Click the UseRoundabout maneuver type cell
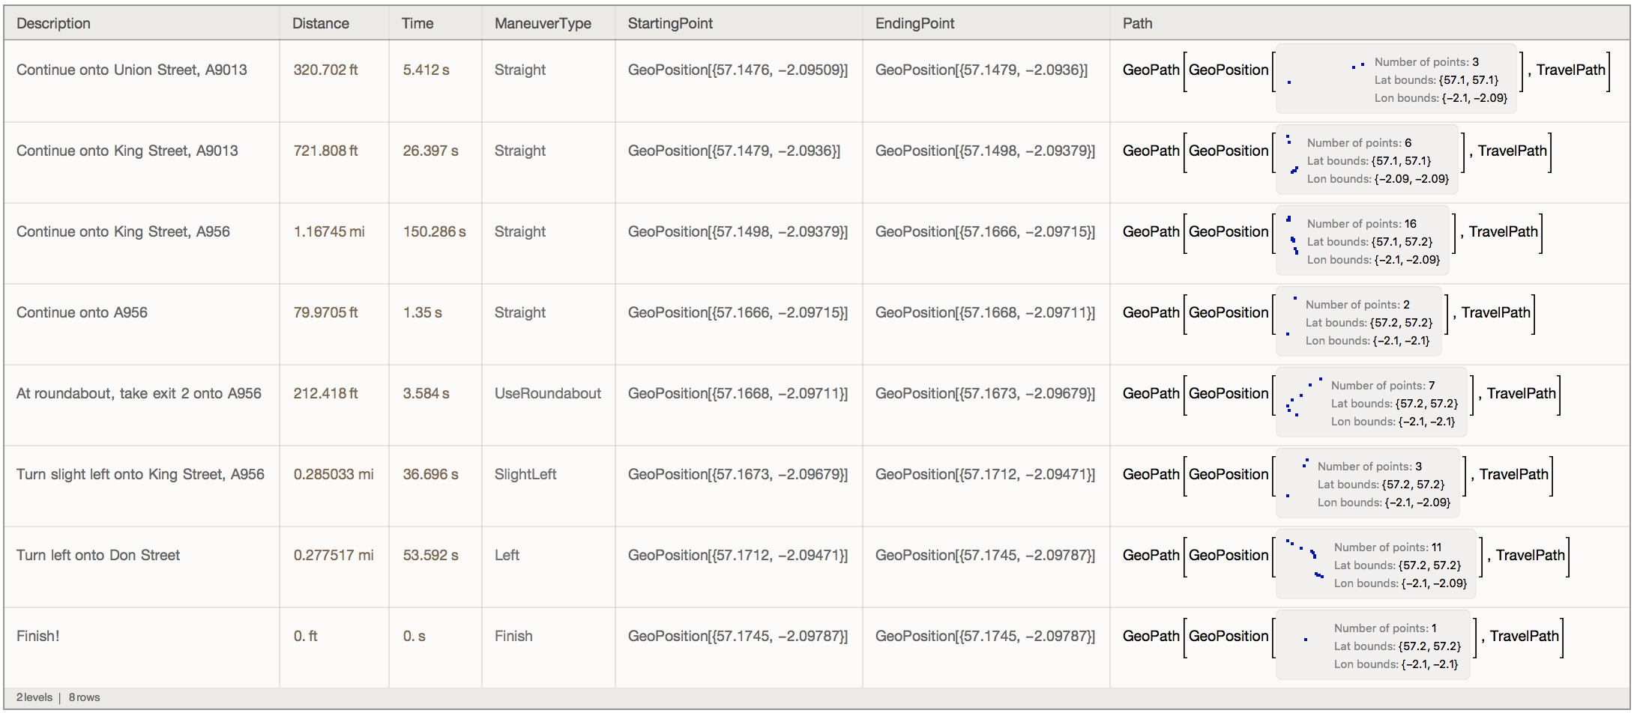 point(547,394)
